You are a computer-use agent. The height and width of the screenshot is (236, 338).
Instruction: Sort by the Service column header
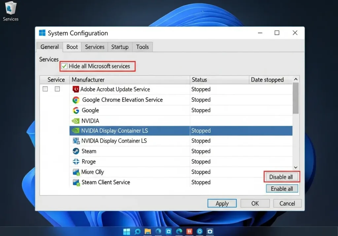[55, 80]
